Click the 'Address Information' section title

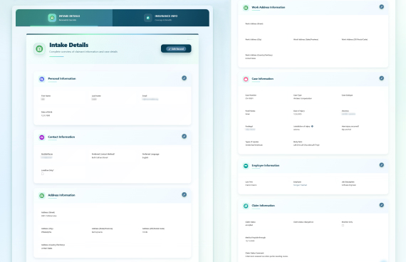pyautogui.click(x=61, y=195)
